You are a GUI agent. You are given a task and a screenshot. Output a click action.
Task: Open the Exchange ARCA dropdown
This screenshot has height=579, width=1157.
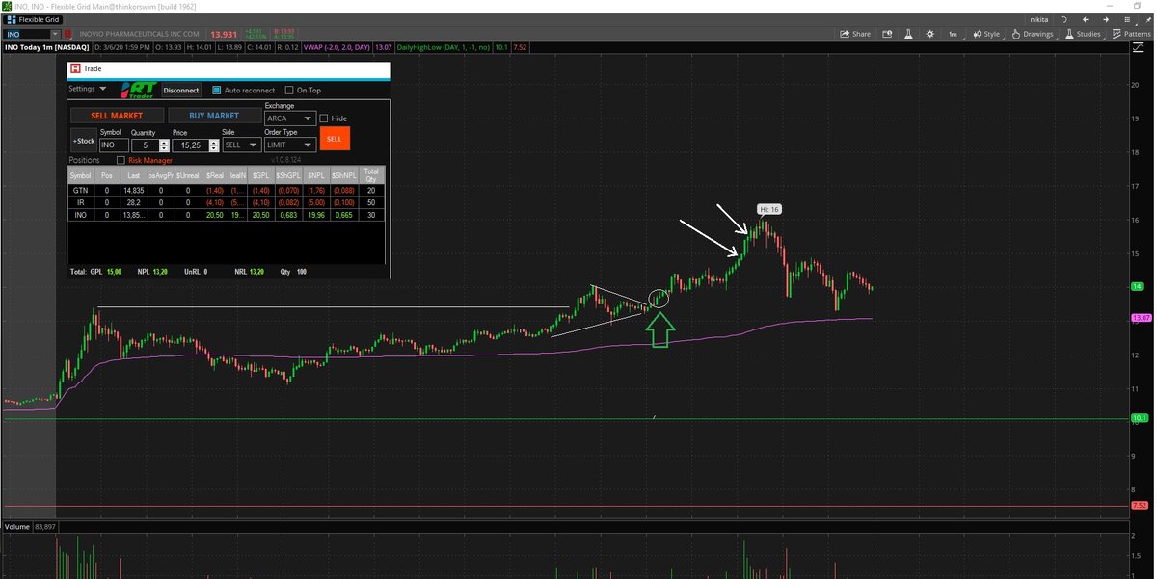[x=289, y=118]
